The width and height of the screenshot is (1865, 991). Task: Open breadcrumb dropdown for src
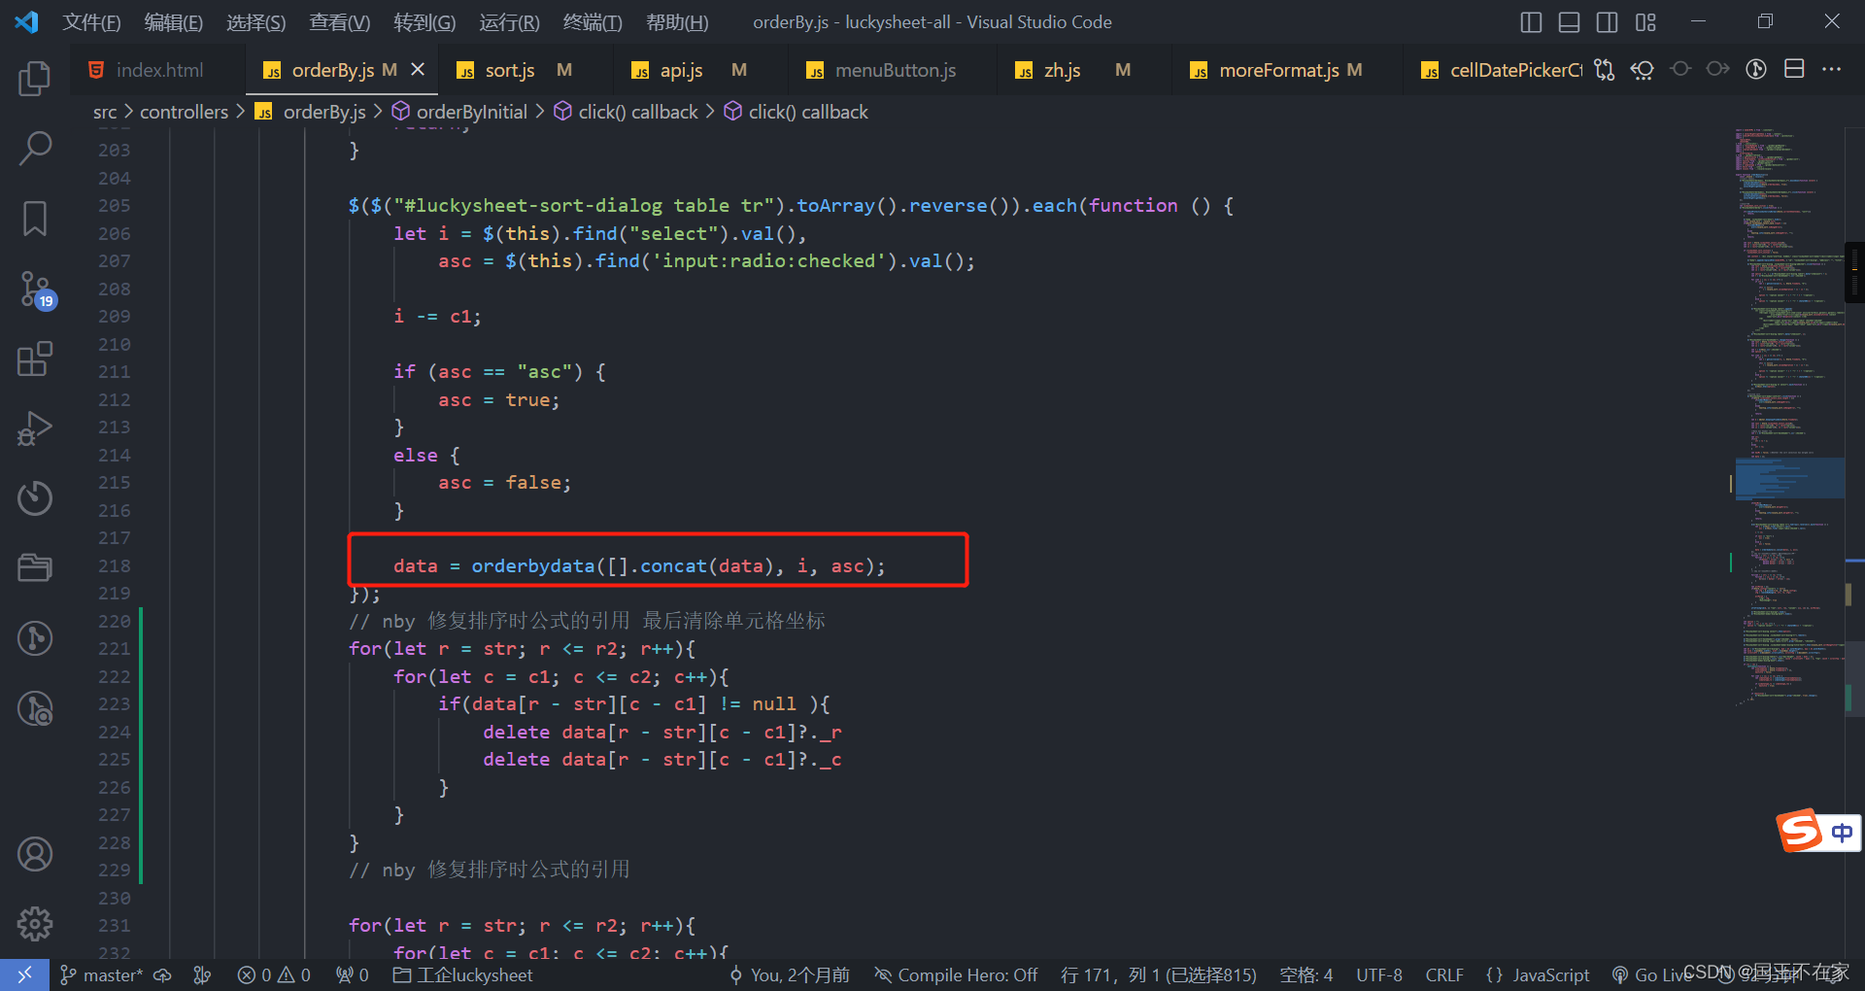tap(105, 112)
